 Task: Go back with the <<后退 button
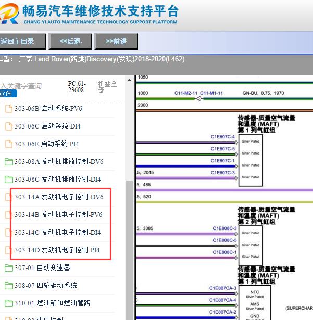click(x=71, y=42)
